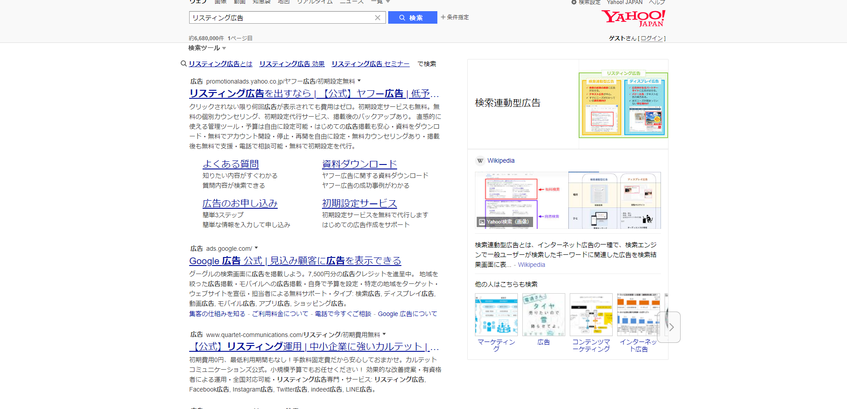Clear the search box with the X icon
Image resolution: width=847 pixels, height=409 pixels.
point(377,18)
